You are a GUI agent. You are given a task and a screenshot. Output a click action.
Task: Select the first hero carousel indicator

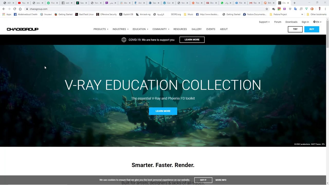150,143
